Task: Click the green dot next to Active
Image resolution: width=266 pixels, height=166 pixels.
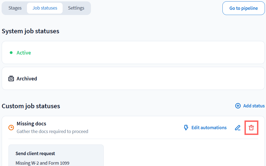Action: pyautogui.click(x=11, y=53)
